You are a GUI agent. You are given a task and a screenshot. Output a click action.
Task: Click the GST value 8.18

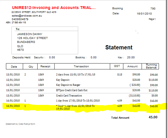120,75
